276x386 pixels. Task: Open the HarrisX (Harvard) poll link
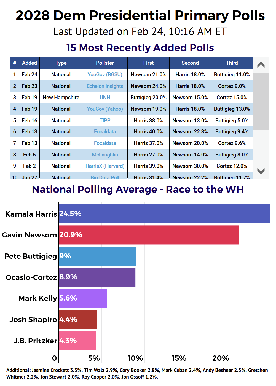(x=105, y=166)
